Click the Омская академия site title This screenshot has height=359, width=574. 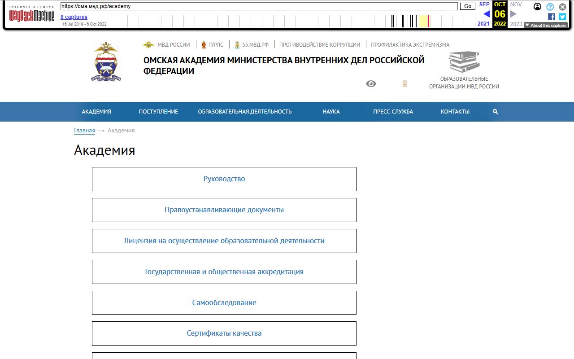[284, 66]
